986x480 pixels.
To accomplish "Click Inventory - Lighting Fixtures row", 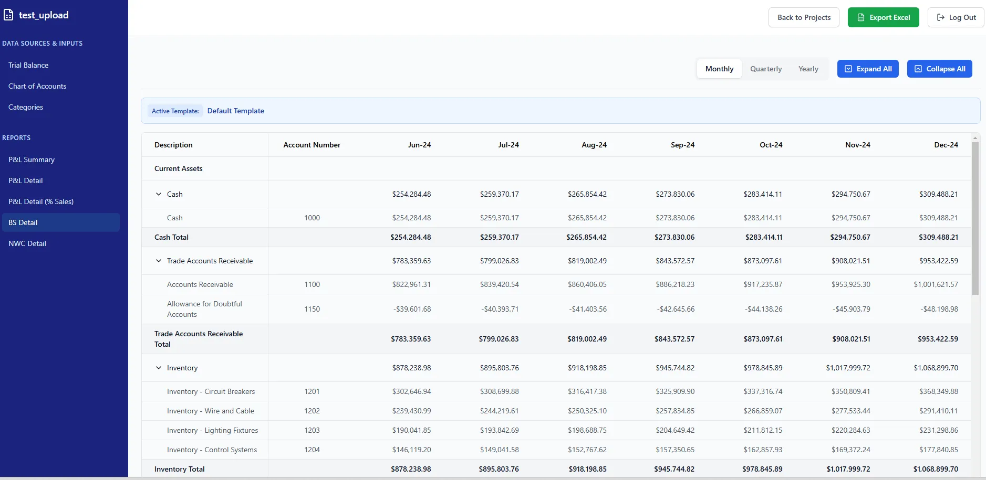I will click(x=556, y=430).
